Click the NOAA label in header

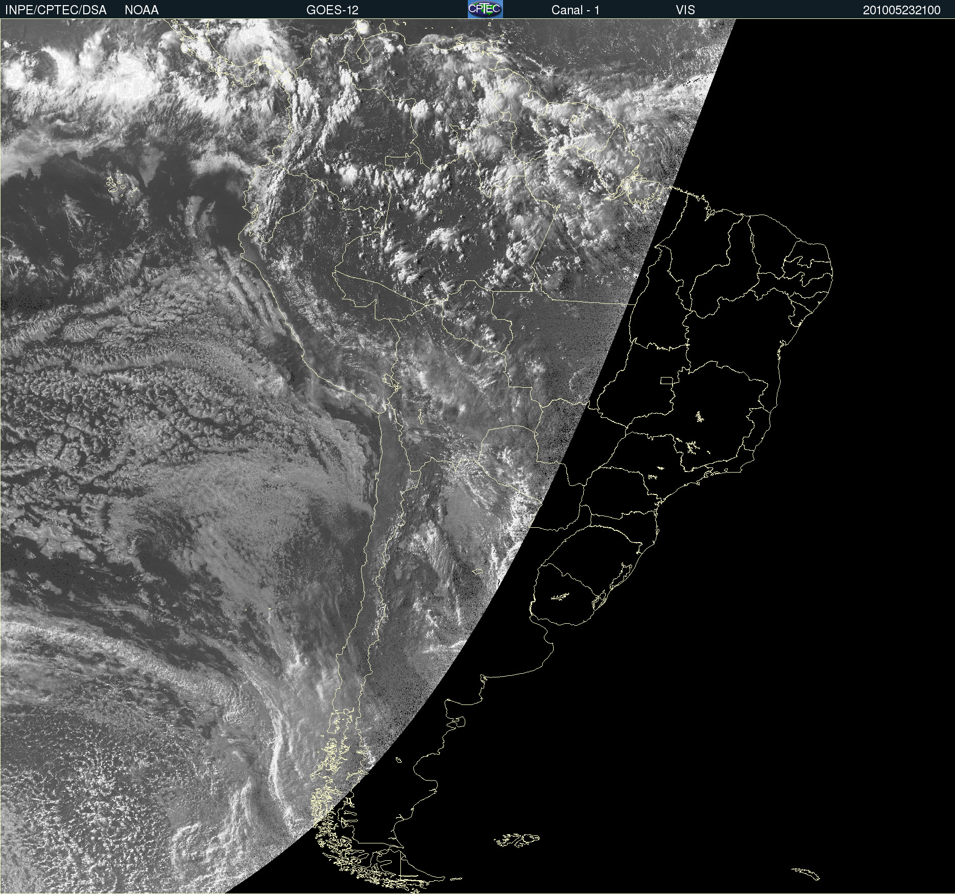tap(141, 10)
